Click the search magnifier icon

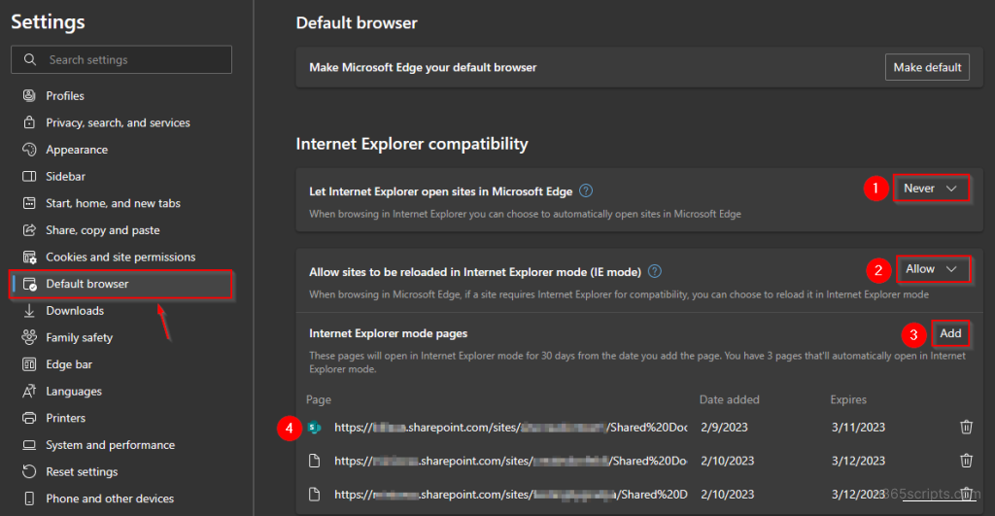(x=30, y=59)
